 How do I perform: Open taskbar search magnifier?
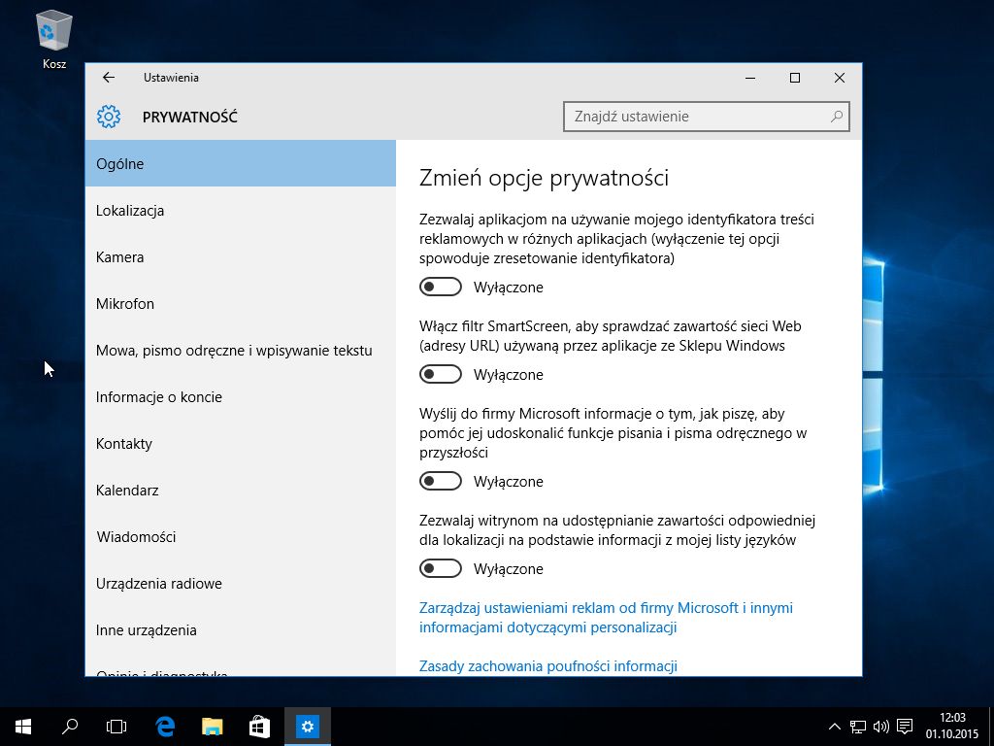click(70, 727)
